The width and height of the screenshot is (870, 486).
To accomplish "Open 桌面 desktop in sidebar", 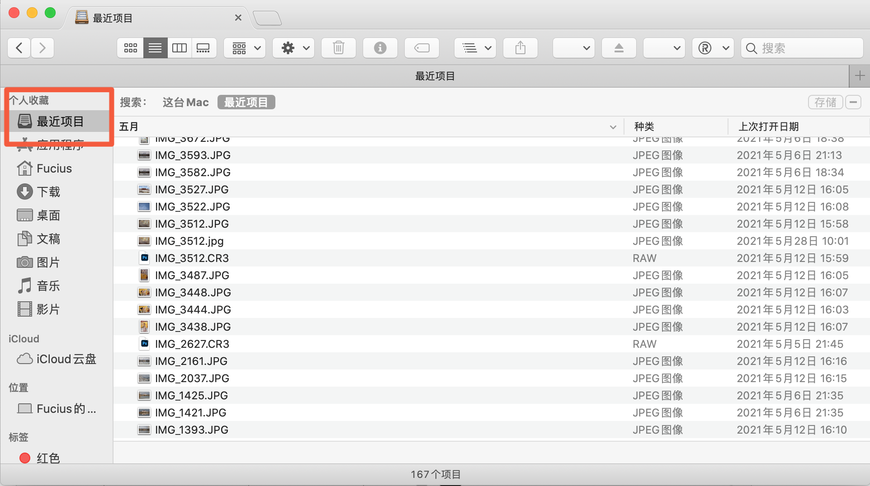I will click(x=57, y=215).
